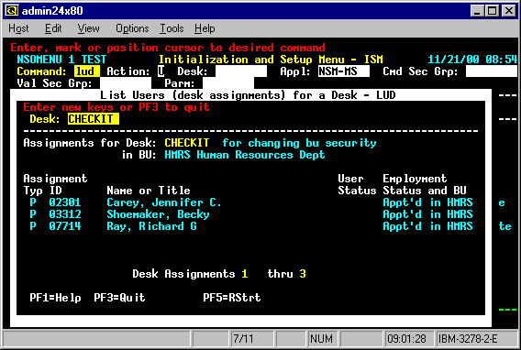
Task: Click the 'for changing bu security' description
Action: (299, 143)
